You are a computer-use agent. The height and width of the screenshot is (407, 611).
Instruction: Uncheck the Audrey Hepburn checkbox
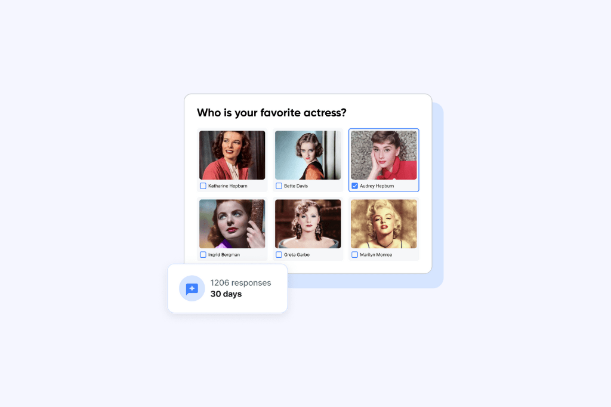point(354,186)
